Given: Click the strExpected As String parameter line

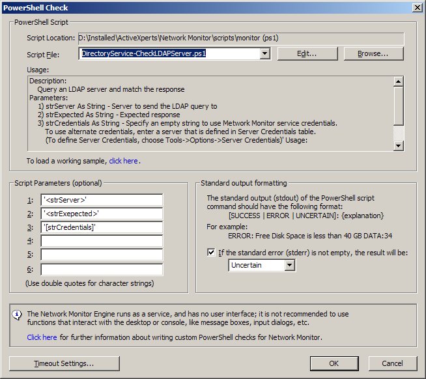Looking at the screenshot, I should click(x=109, y=115).
